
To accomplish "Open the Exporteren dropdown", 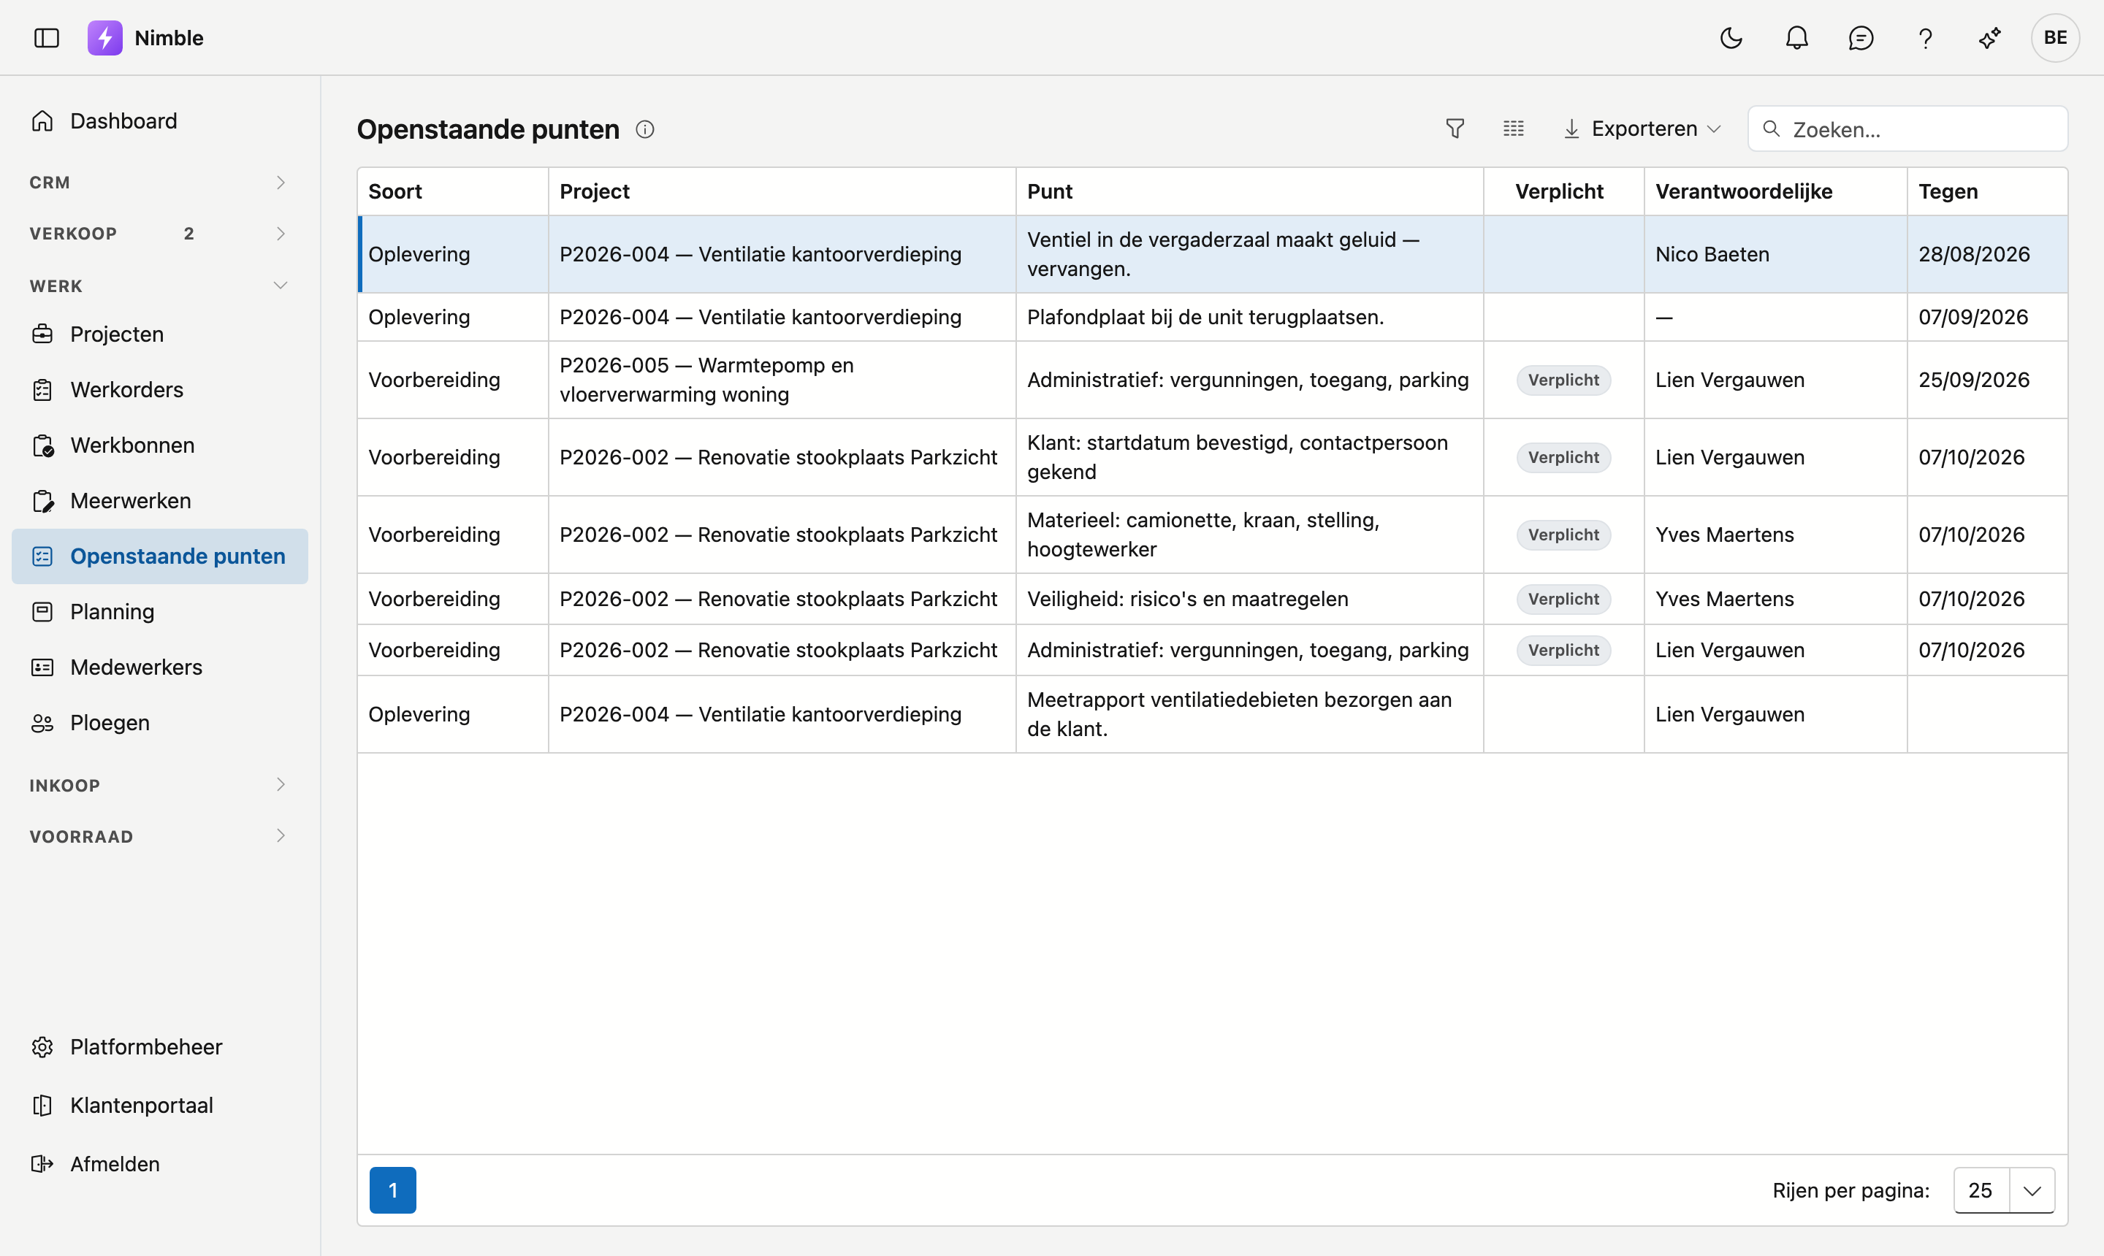I will tap(1642, 129).
